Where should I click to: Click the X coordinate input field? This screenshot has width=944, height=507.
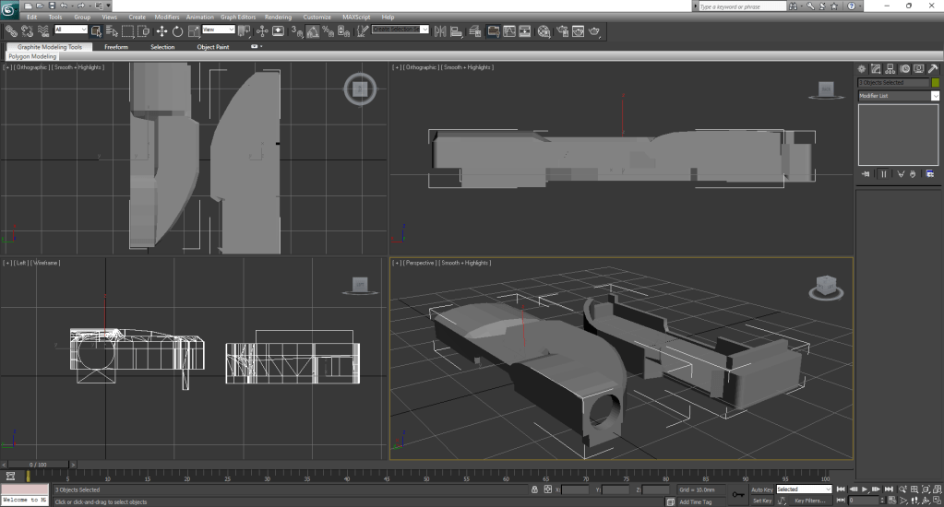[576, 489]
